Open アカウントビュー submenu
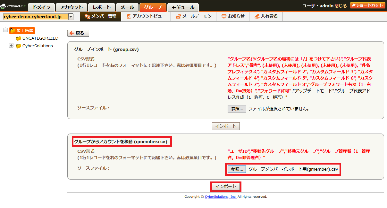387x208 pixels. pyautogui.click(x=146, y=16)
